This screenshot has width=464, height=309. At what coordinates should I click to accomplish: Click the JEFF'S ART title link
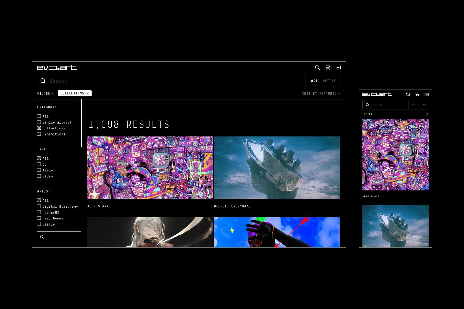[x=98, y=206]
